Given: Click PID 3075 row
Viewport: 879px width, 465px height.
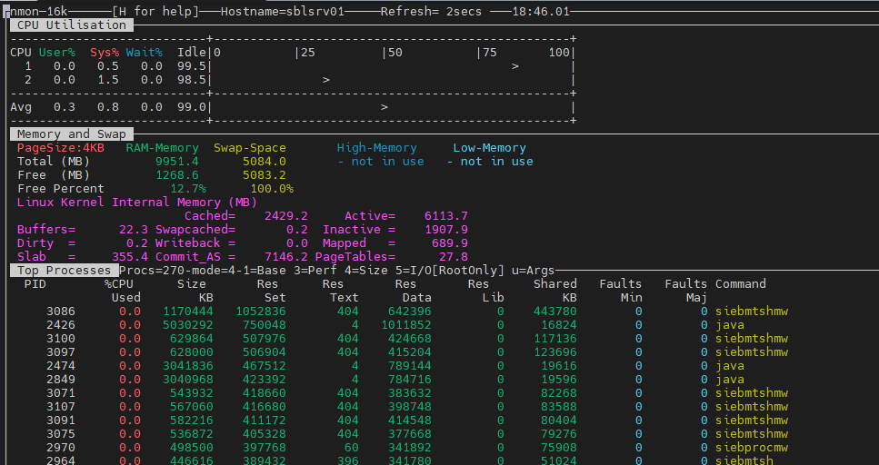Looking at the screenshot, I should (x=417, y=433).
